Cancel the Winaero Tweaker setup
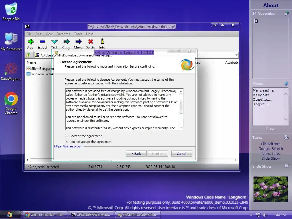This screenshot has width=292, height=219. (182, 154)
